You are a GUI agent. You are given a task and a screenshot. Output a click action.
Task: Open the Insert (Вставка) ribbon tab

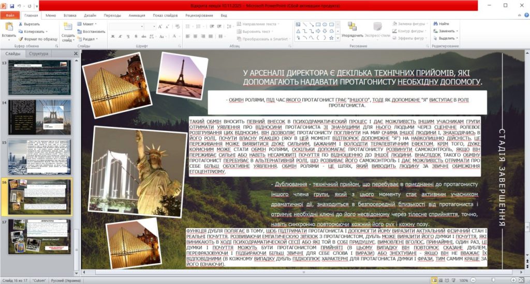[70, 15]
